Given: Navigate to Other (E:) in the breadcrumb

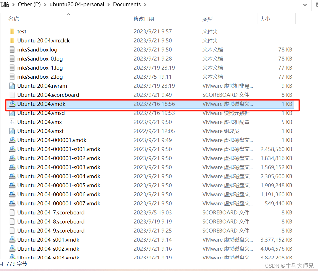Looking at the screenshot, I should pyautogui.click(x=29, y=5).
